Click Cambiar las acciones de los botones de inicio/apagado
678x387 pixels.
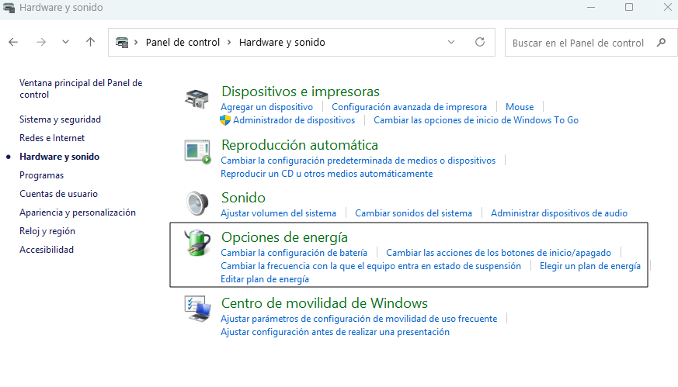pos(499,253)
